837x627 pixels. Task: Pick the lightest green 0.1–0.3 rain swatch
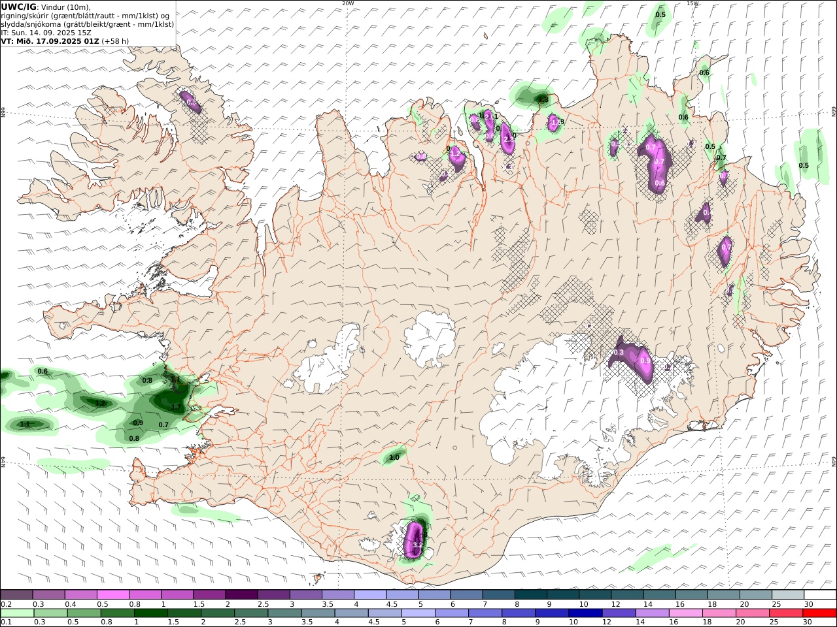(x=17, y=613)
